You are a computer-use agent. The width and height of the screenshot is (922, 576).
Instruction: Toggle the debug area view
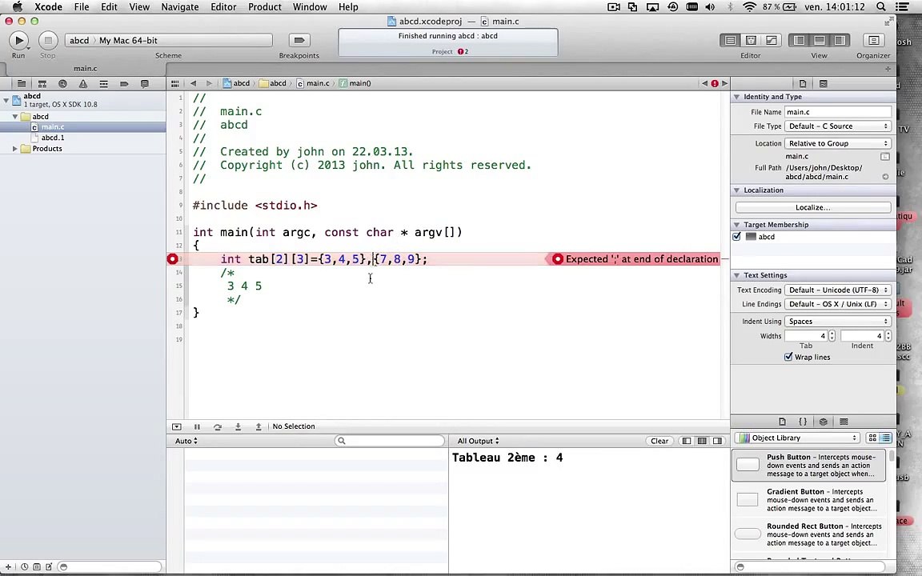(820, 40)
